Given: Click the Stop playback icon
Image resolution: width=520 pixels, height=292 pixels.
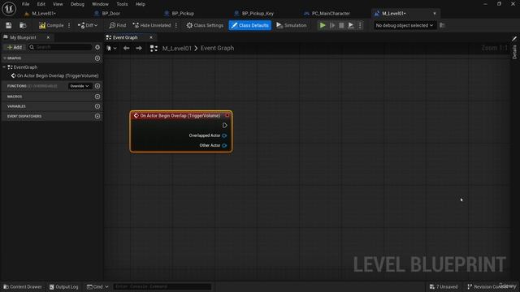Looking at the screenshot, I should click(x=341, y=25).
